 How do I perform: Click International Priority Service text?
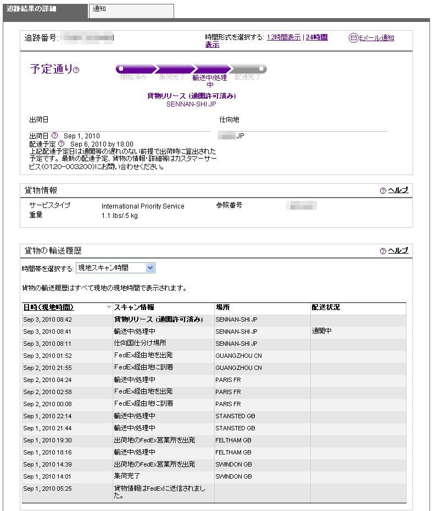tap(143, 206)
